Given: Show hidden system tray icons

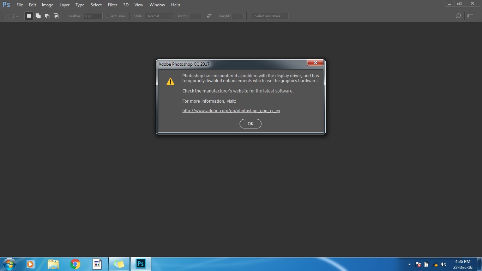Looking at the screenshot, I should [x=409, y=264].
